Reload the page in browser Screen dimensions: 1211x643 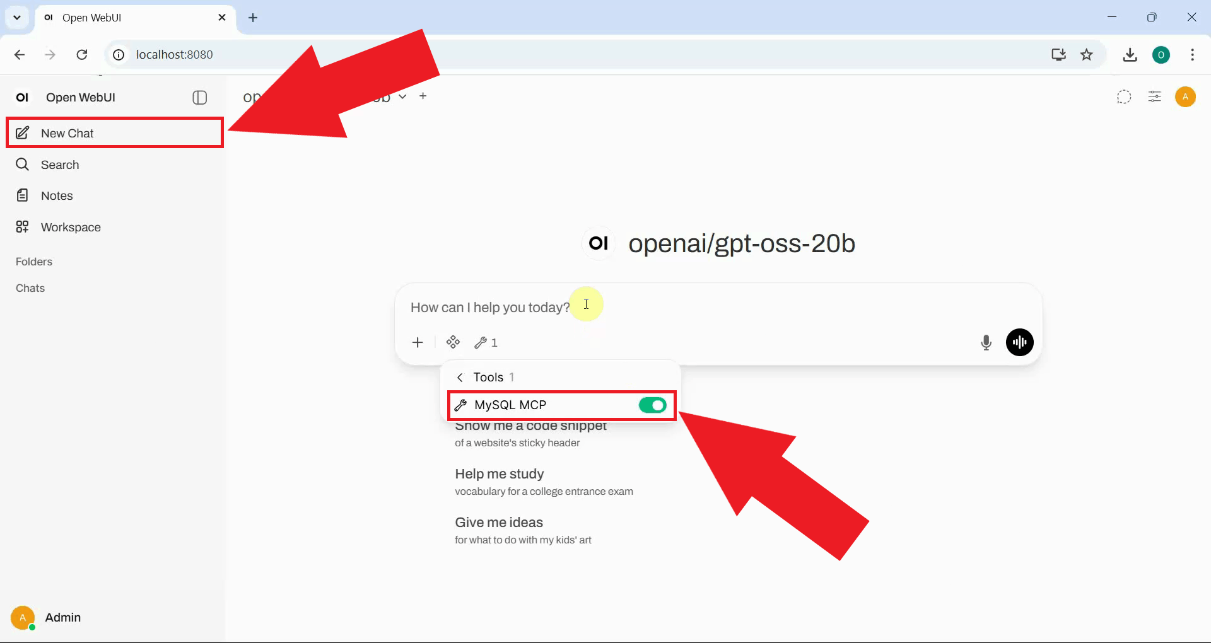click(x=82, y=55)
